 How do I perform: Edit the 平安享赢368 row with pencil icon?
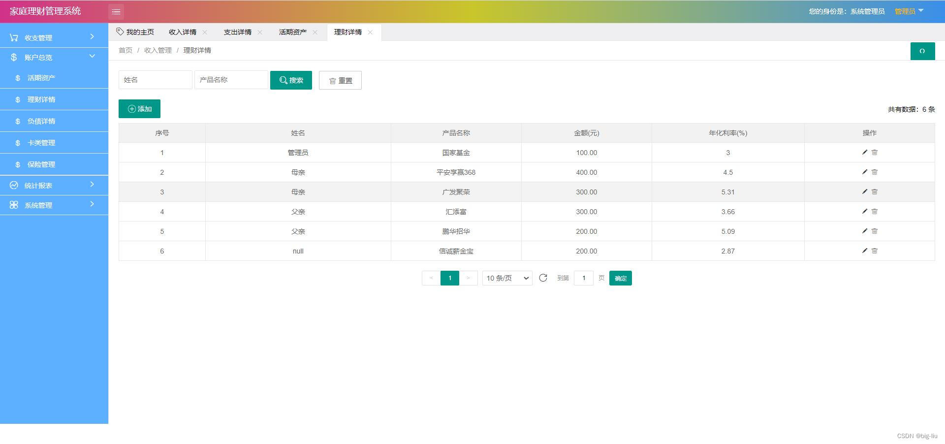[x=864, y=172]
